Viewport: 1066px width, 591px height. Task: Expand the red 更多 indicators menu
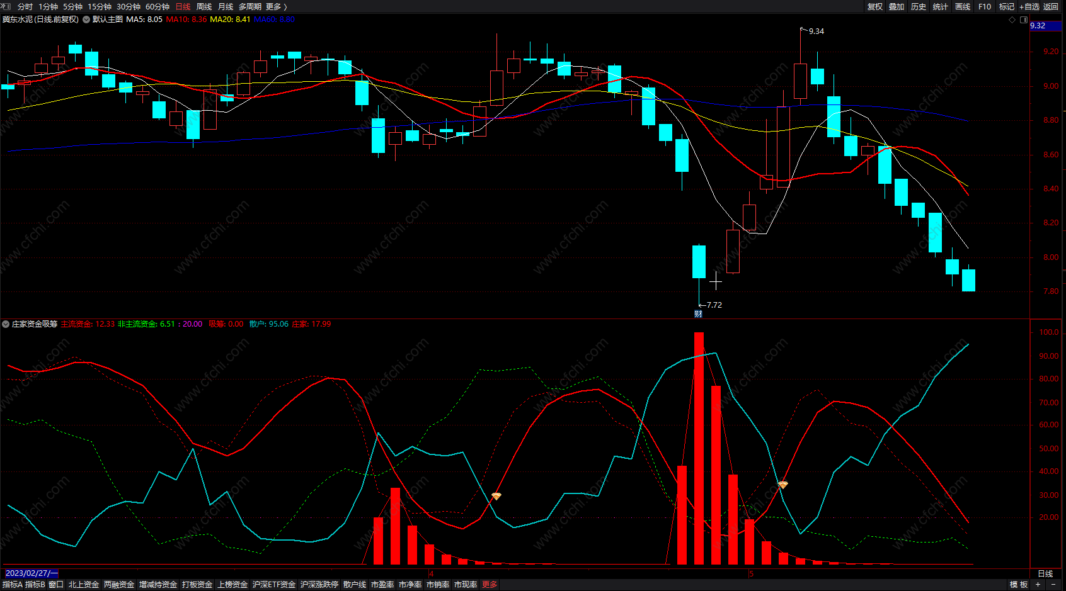(490, 585)
